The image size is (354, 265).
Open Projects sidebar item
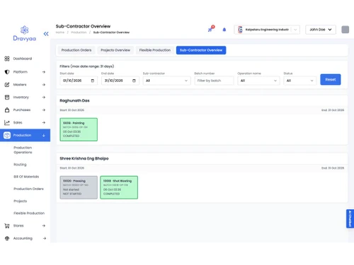tap(21, 201)
